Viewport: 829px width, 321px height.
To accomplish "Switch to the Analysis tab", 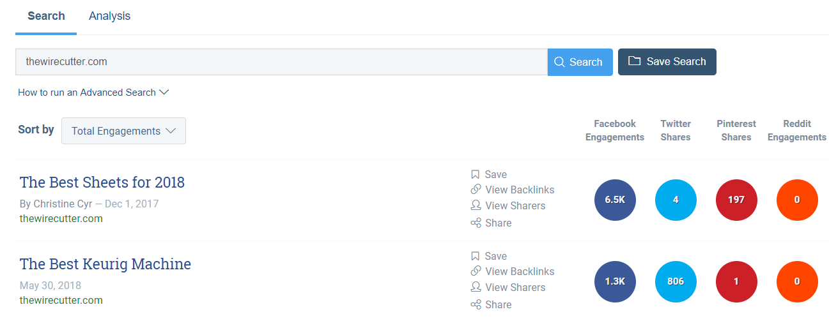I will click(x=109, y=16).
